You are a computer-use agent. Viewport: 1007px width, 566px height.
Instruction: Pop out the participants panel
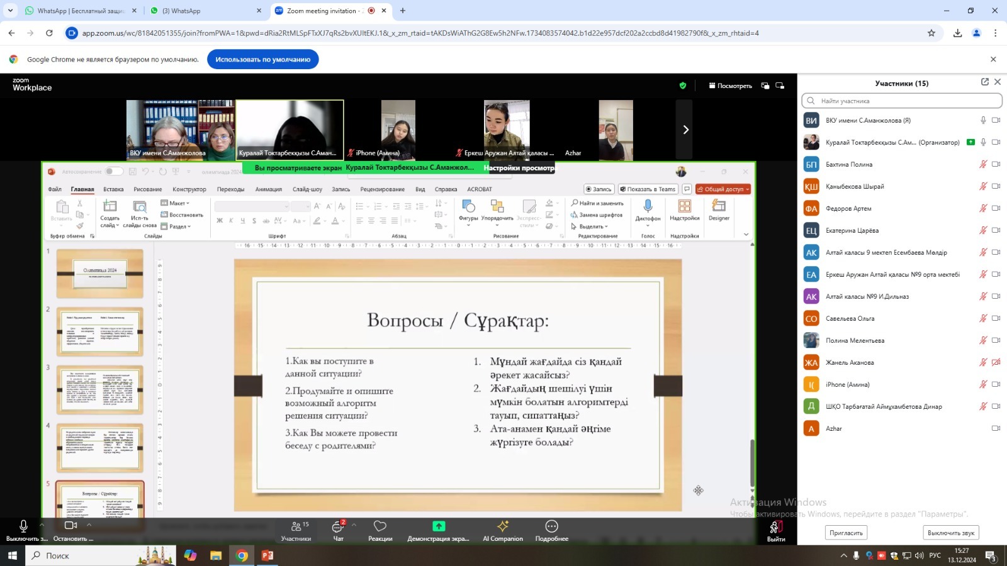coord(984,82)
